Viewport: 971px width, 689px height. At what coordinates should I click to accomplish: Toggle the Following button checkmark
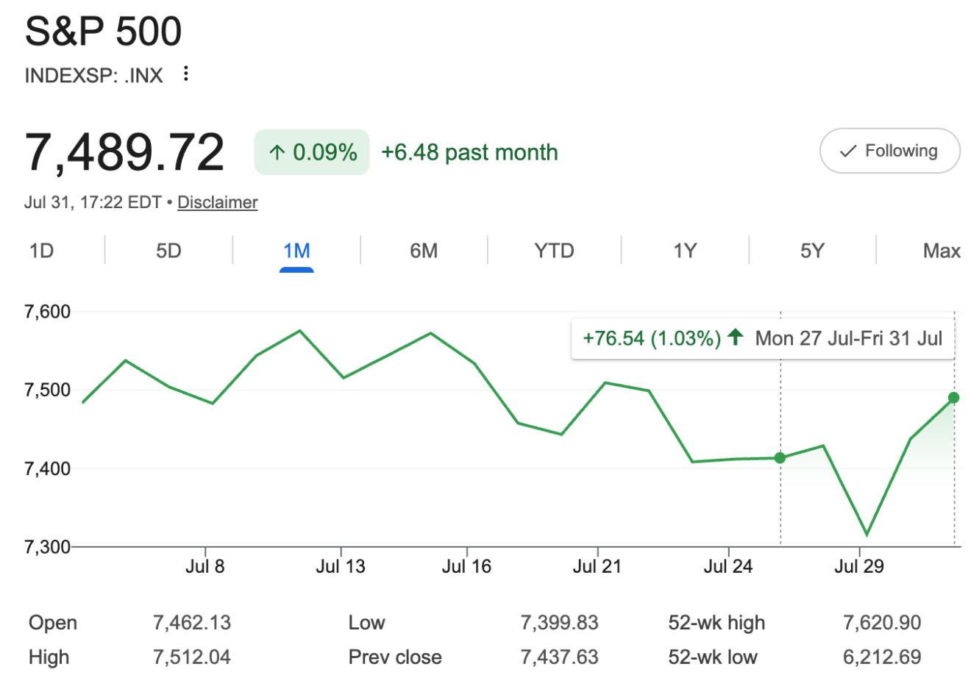click(x=847, y=151)
